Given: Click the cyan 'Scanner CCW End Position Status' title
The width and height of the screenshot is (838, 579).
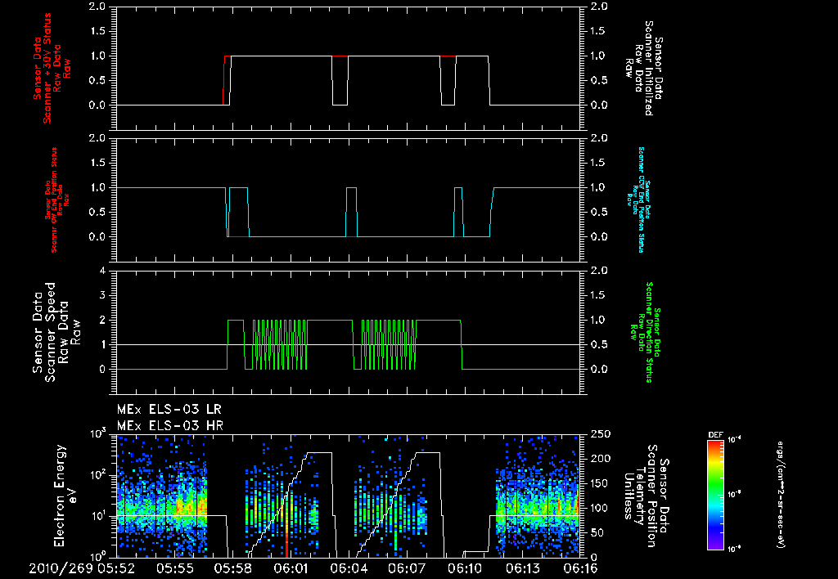Looking at the screenshot, I should tap(642, 200).
